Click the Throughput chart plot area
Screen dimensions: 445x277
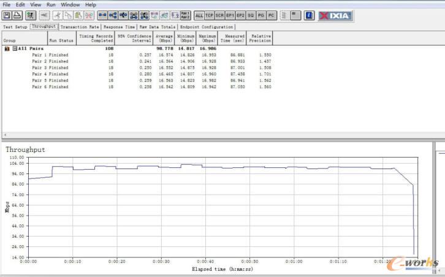221,208
